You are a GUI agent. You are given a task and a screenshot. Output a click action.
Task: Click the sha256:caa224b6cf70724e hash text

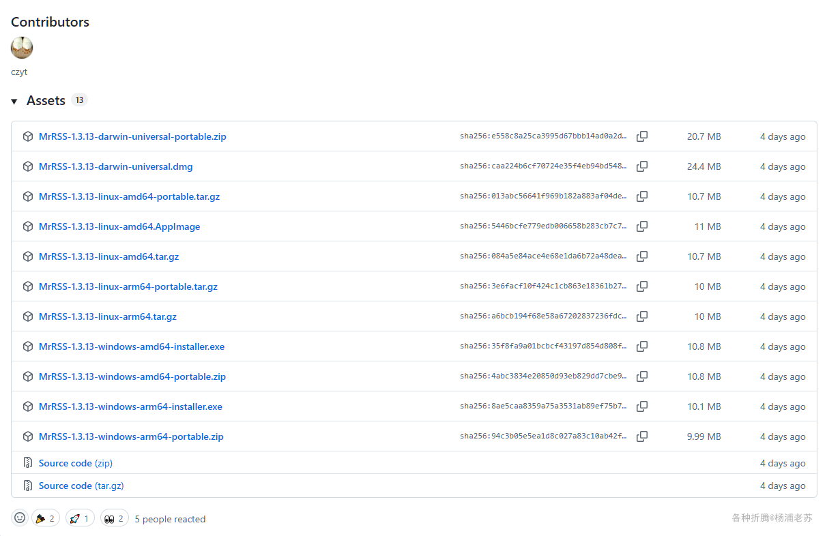tap(543, 166)
